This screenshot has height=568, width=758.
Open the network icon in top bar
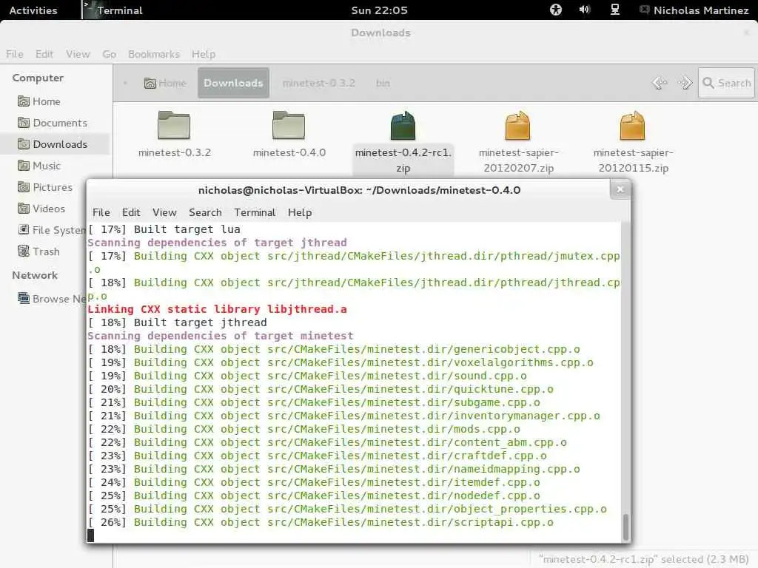tap(615, 10)
